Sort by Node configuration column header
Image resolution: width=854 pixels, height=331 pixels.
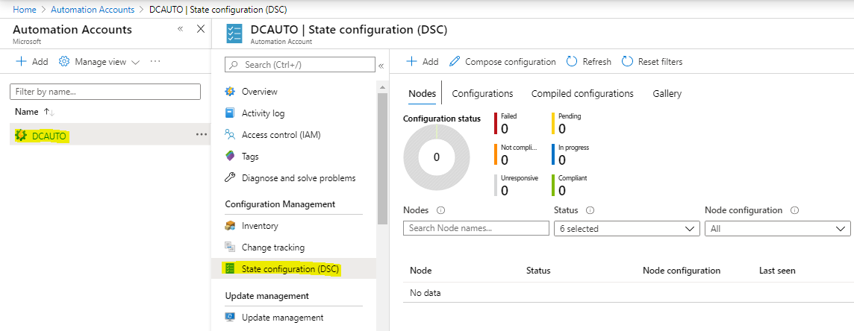(x=682, y=271)
